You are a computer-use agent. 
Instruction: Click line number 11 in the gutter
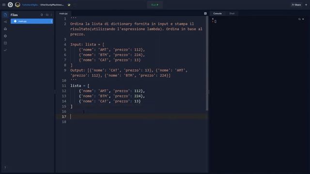(64, 86)
